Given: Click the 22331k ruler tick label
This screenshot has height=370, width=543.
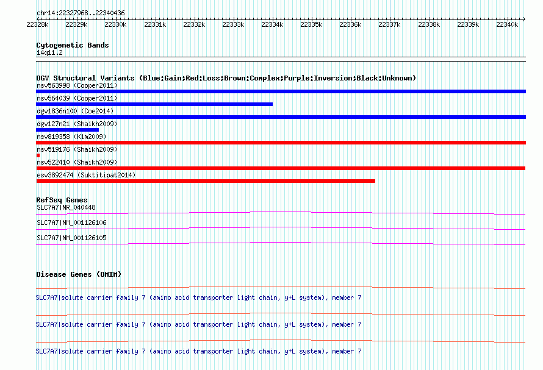Looking at the screenshot, I should point(155,24).
